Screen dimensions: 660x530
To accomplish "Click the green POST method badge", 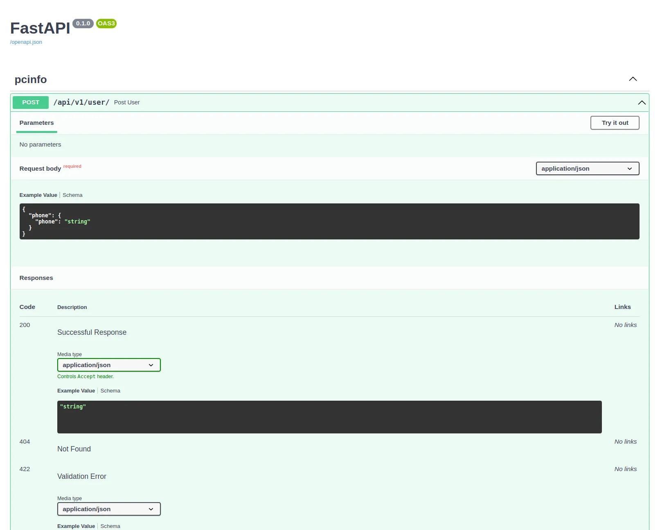I will tap(31, 102).
